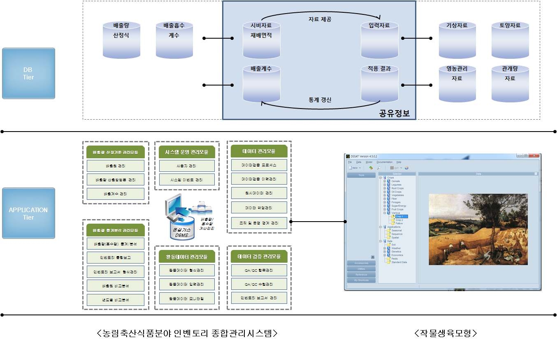This screenshot has height=340, width=557.
Task: Click the button at Data panel's corner
Action: coord(536,174)
